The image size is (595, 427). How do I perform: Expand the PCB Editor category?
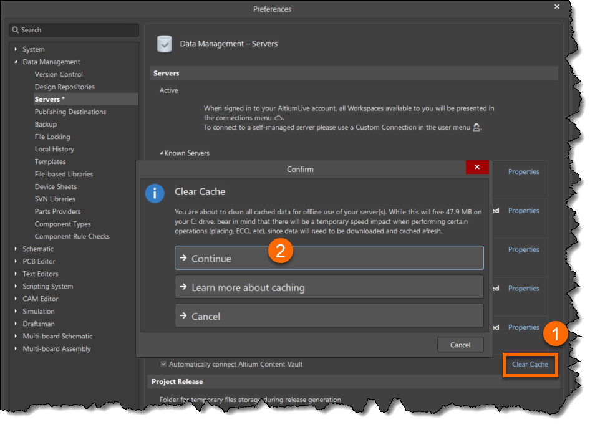pos(15,261)
